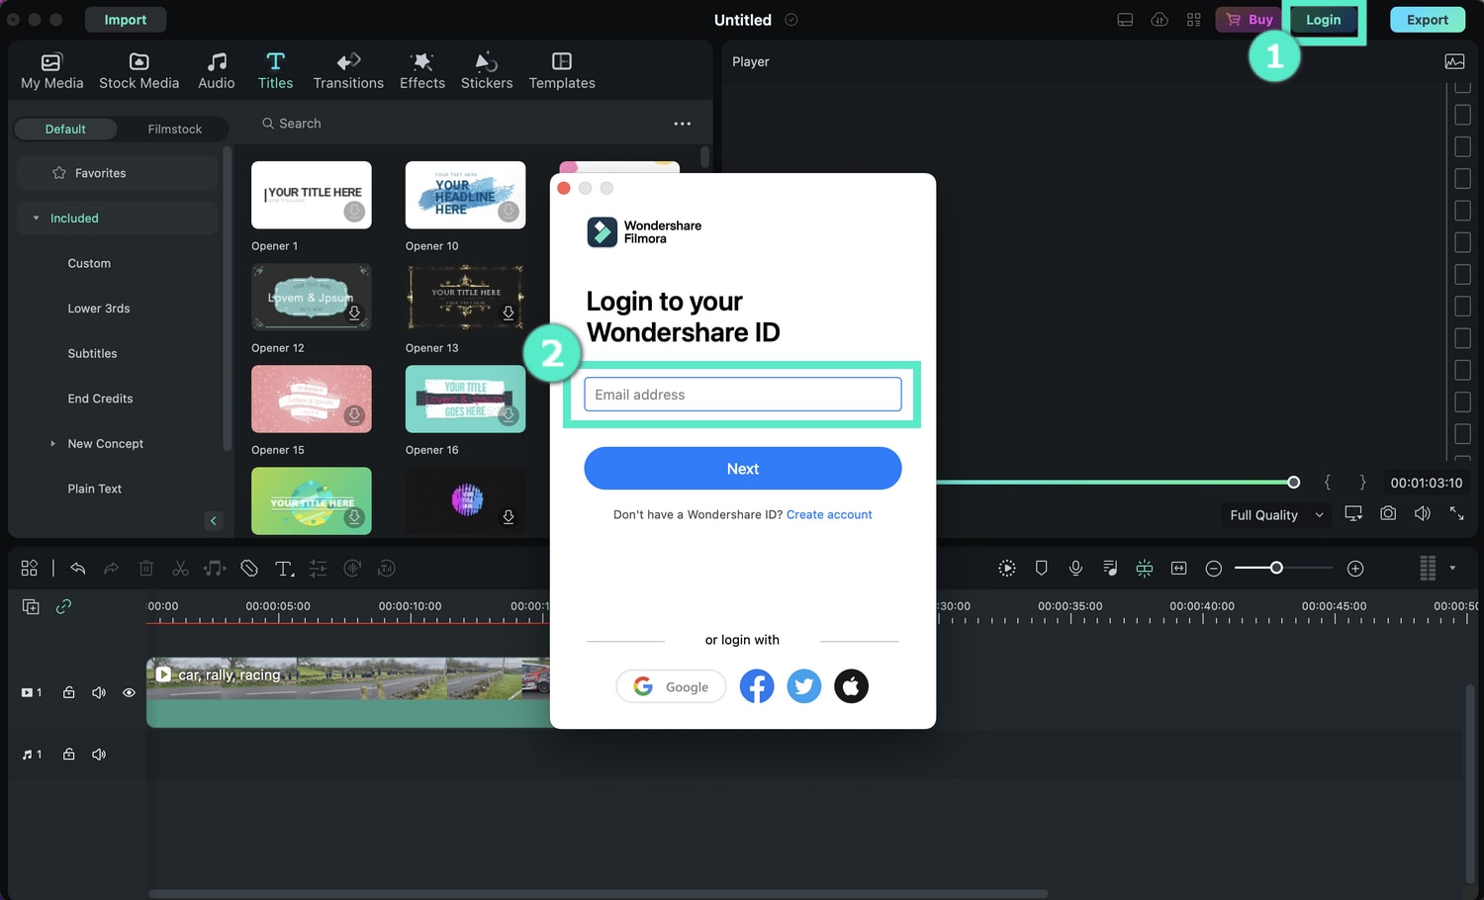The width and height of the screenshot is (1484, 900).
Task: Select the Stickers tab
Action: click(487, 71)
